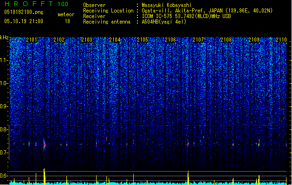The image size is (292, 185).
Task: Click the 2110 time marker
Action: click(x=281, y=39)
